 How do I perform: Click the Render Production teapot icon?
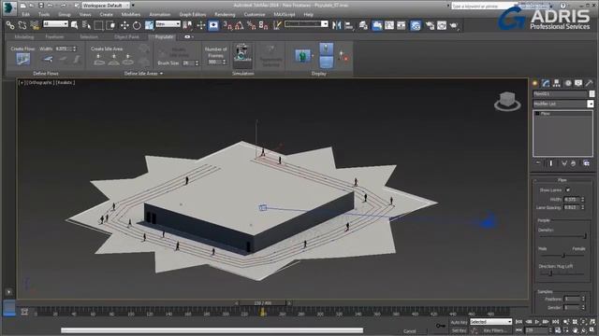click(x=454, y=25)
